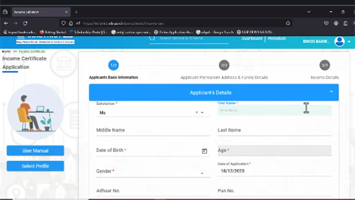Clear the selected Ms. salutation
The height and width of the screenshot is (200, 355).
pyautogui.click(x=196, y=112)
